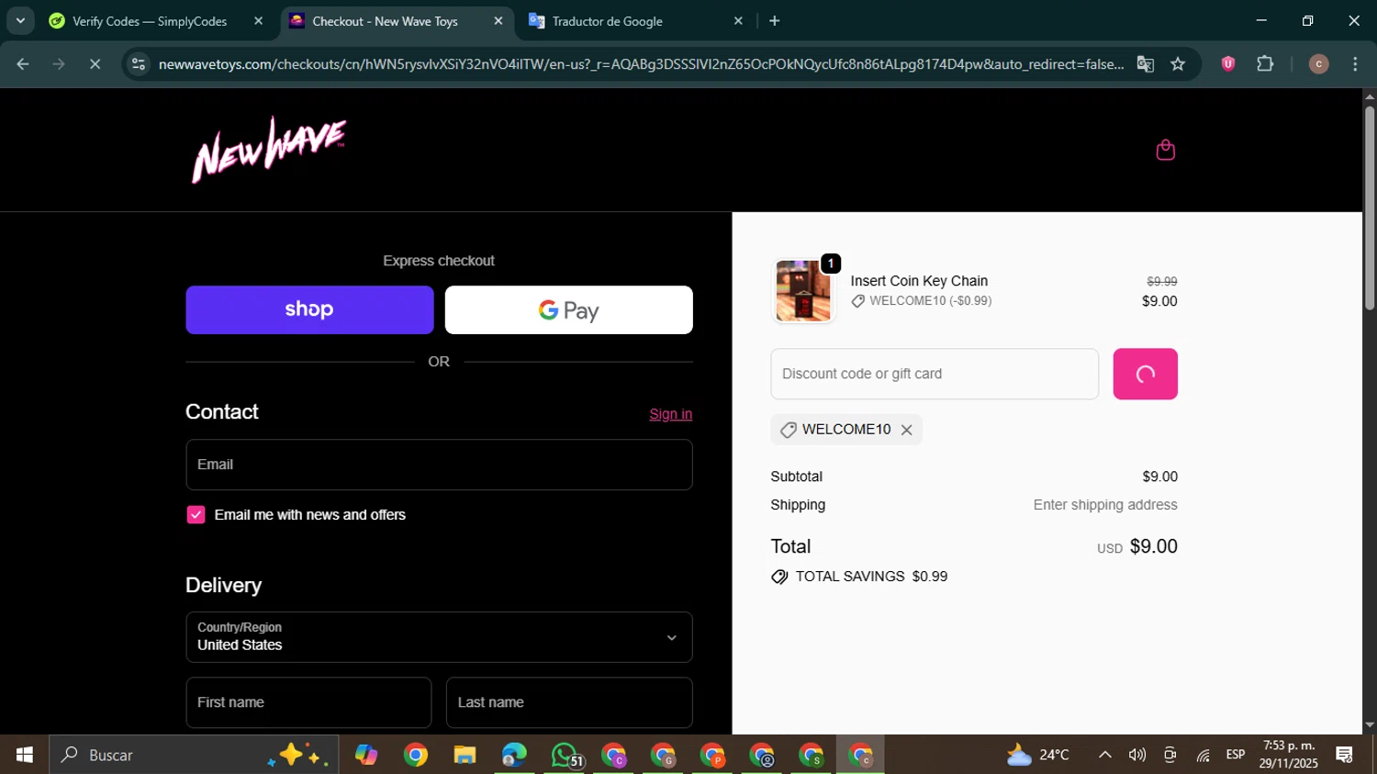Viewport: 1377px width, 774px height.
Task: Open the Windows Start menu
Action: pos(25,755)
